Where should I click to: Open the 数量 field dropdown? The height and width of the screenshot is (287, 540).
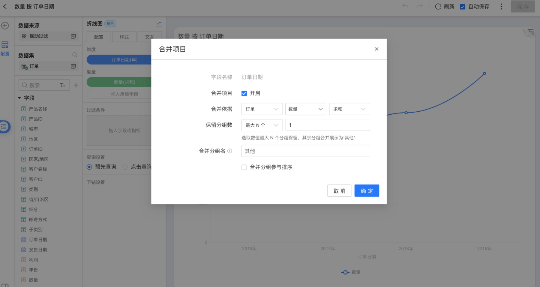[306, 109]
